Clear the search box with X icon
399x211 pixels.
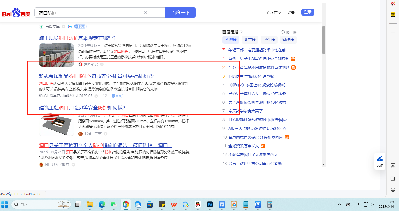(146, 13)
